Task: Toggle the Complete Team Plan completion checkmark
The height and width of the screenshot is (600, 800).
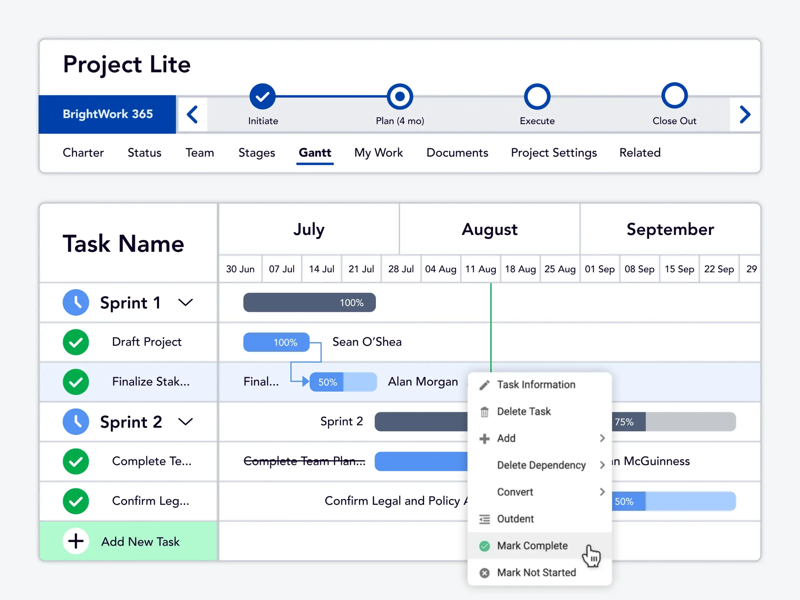Action: coord(76,462)
